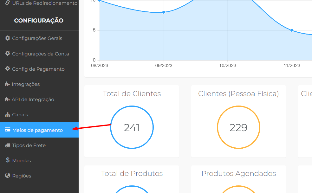
Task: Click the gear icon for Configurações Gerais
Action: click(8, 38)
